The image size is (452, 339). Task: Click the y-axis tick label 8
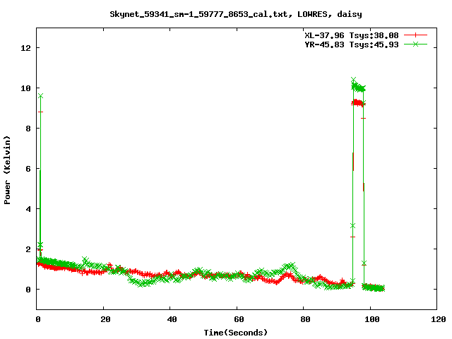click(x=28, y=129)
